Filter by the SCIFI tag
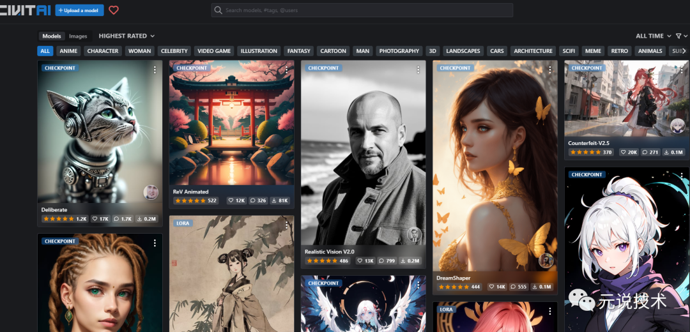This screenshot has width=690, height=332. coord(569,51)
